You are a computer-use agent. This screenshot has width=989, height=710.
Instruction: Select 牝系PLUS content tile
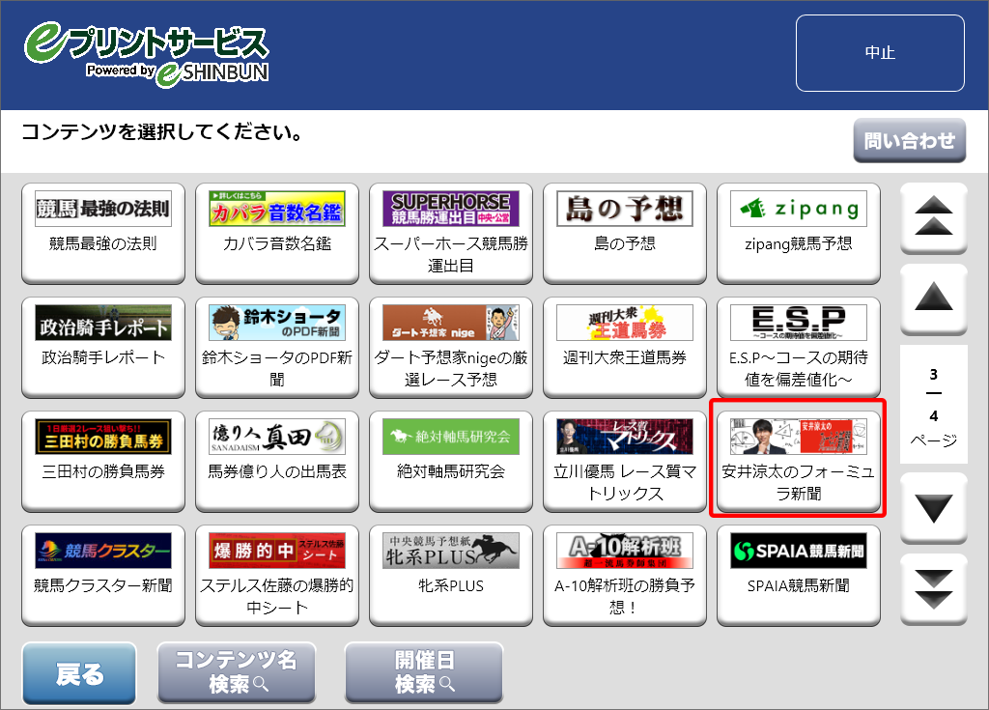(451, 576)
